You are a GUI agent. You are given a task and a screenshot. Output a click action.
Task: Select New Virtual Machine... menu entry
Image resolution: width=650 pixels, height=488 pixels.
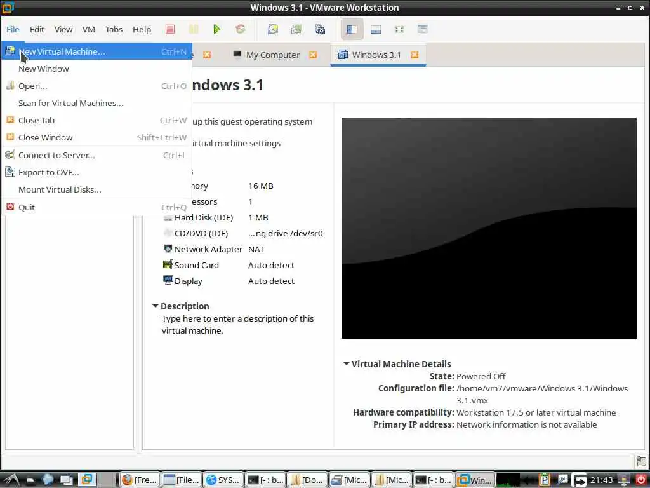click(x=96, y=51)
